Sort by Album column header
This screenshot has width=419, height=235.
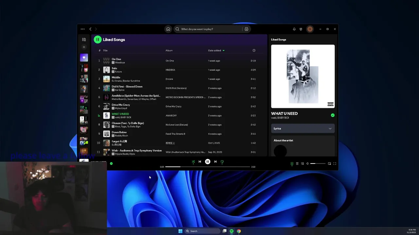(169, 51)
